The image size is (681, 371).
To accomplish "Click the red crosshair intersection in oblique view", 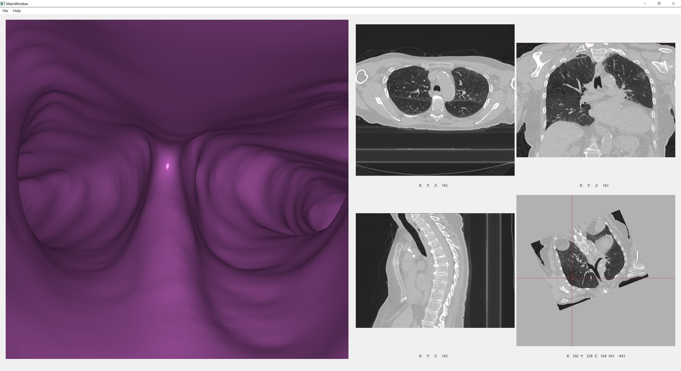I will (572, 278).
